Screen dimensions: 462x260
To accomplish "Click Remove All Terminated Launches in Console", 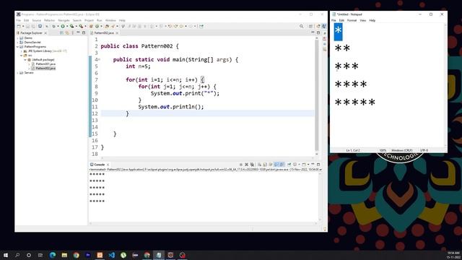I will (252, 165).
